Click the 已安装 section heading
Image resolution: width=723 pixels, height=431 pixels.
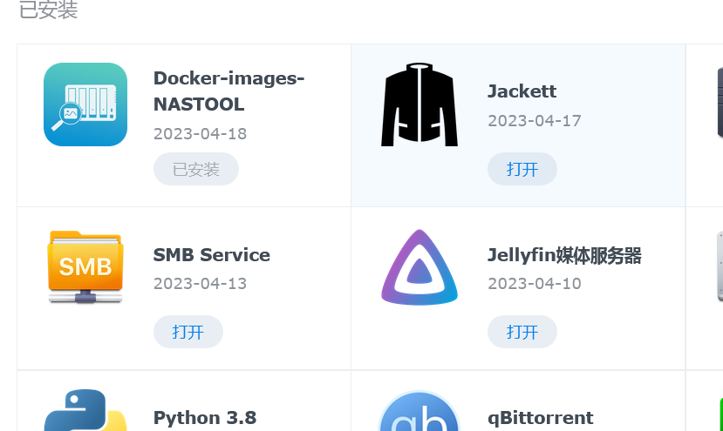(48, 10)
